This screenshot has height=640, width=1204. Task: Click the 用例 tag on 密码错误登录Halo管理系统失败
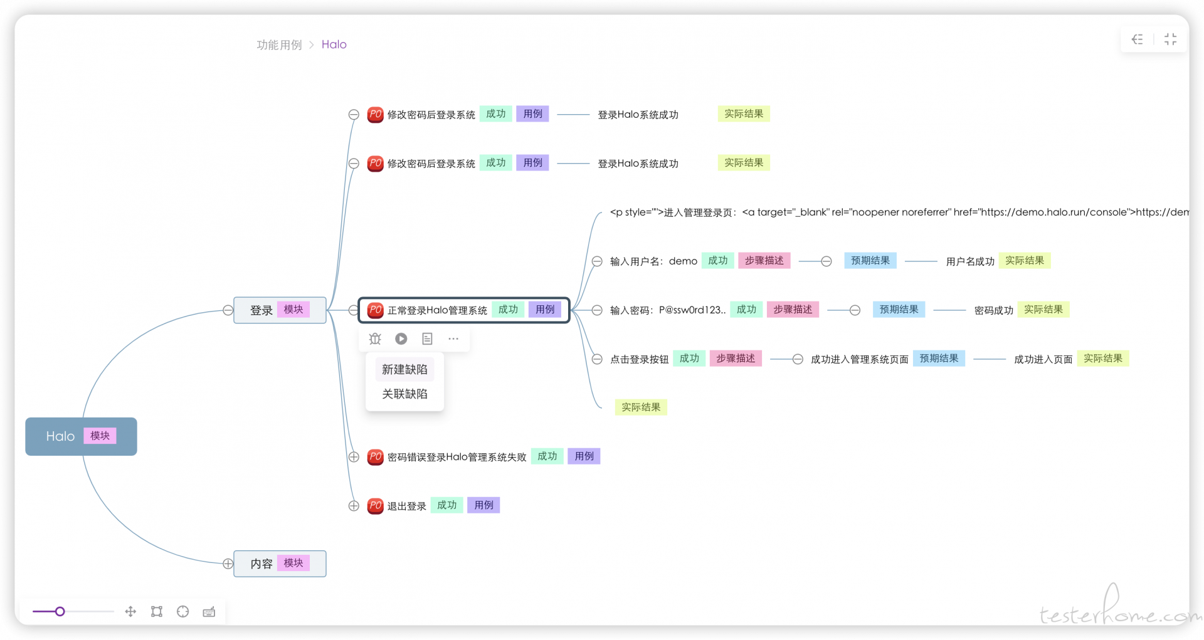[584, 456]
